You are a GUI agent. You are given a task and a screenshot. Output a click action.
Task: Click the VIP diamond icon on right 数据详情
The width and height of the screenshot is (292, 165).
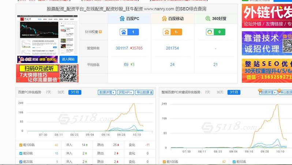coord(260,91)
